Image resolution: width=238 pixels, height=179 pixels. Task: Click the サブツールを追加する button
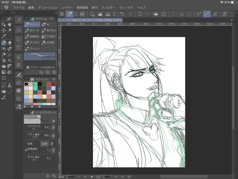click(x=40, y=67)
